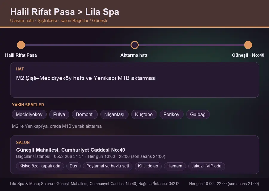Image resolution: width=269 pixels, height=191 pixels.
Task: Click the M2 Şişli–Mecidiyeköy hattı line description
Action: coord(86,78)
